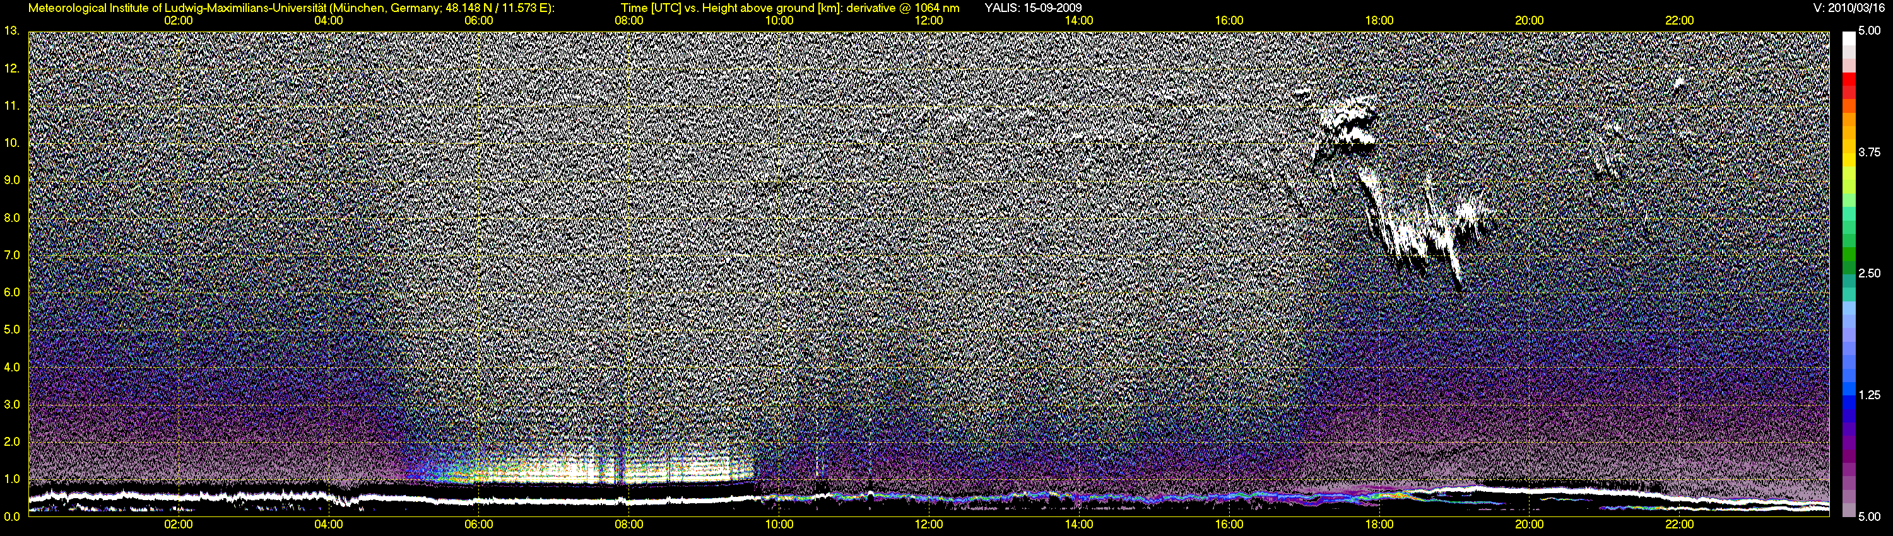
Task: Select the 14:00 label on the top time axis
Action: click(1079, 21)
